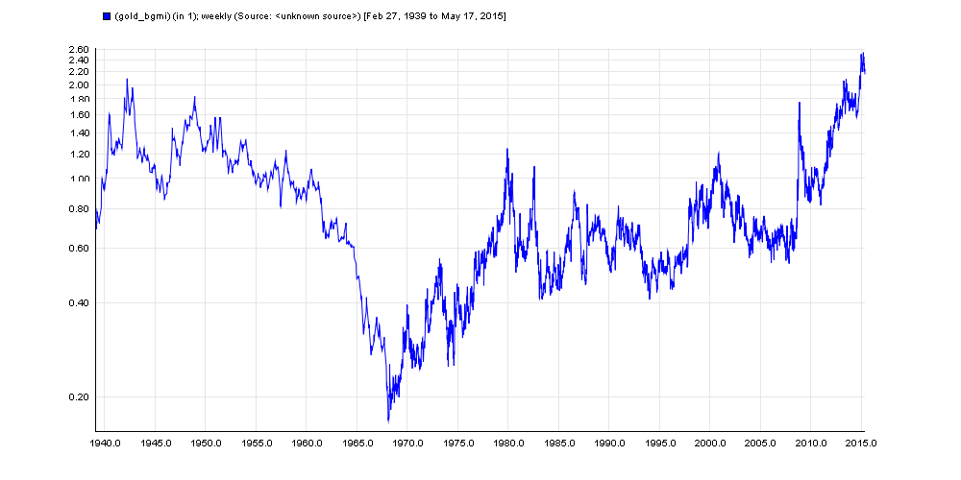Click the y-axis label 2.60
This screenshot has width=961, height=480.
[81, 50]
